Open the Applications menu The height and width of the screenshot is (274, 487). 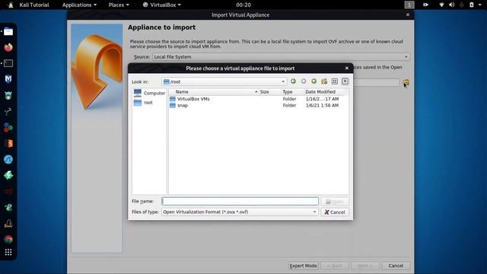pos(79,5)
